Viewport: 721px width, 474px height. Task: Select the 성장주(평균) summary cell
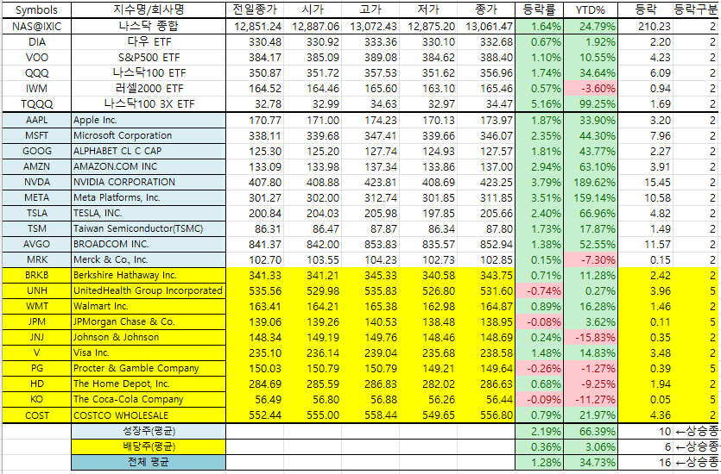tap(149, 431)
